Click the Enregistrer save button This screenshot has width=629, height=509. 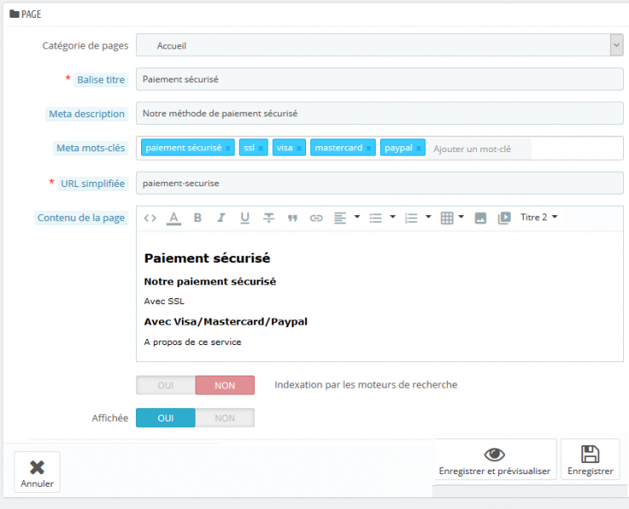[x=591, y=460]
